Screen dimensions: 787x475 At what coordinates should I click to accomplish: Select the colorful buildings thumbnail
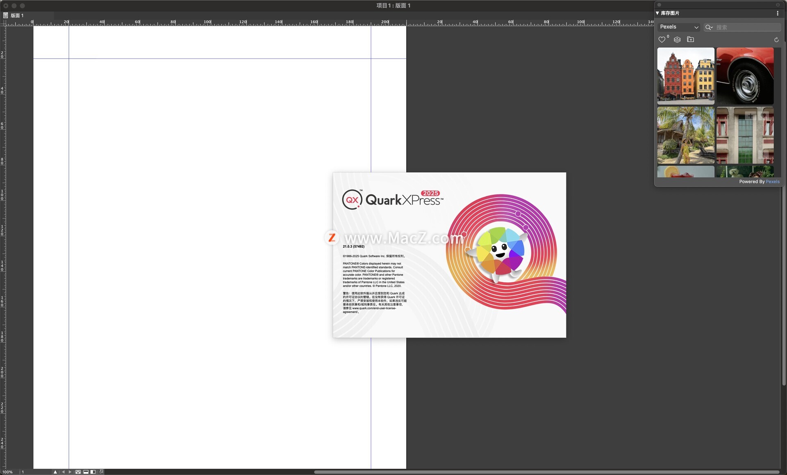[686, 76]
